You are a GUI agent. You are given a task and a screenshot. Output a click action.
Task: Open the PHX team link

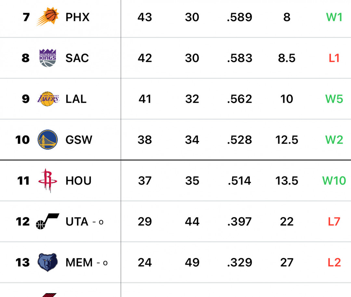pyautogui.click(x=77, y=17)
